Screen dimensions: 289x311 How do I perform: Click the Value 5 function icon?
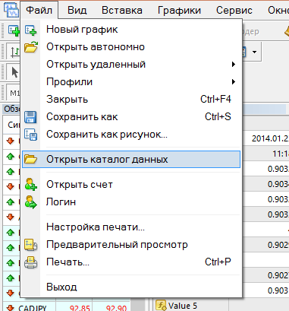(x=161, y=306)
